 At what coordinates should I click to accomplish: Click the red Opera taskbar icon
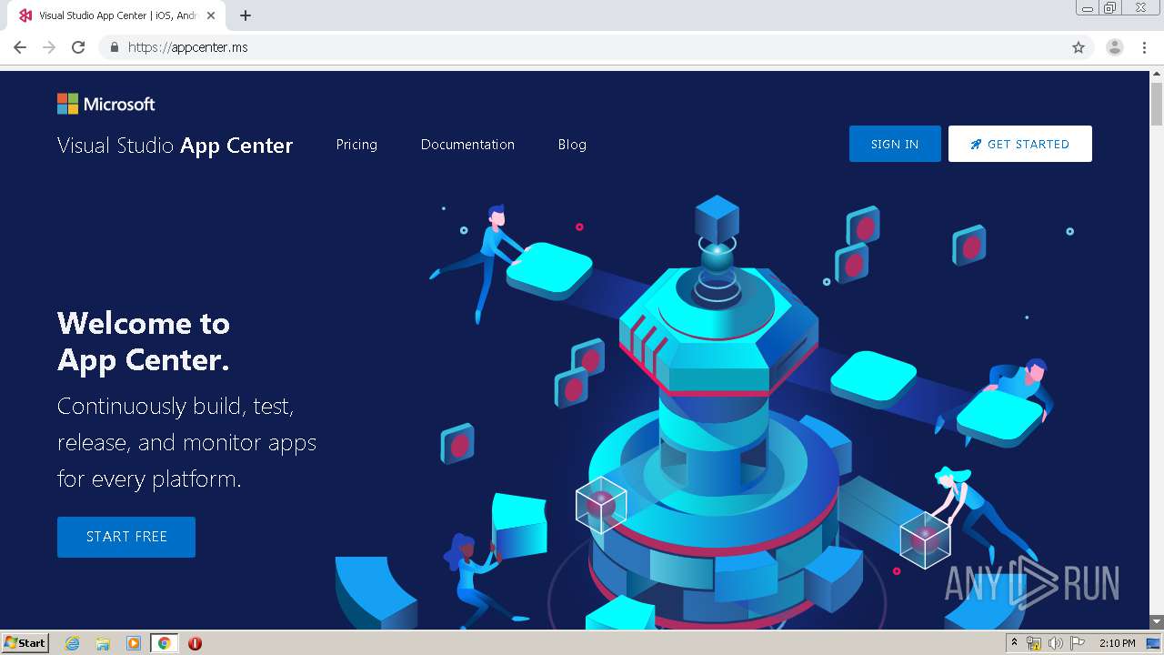click(195, 643)
